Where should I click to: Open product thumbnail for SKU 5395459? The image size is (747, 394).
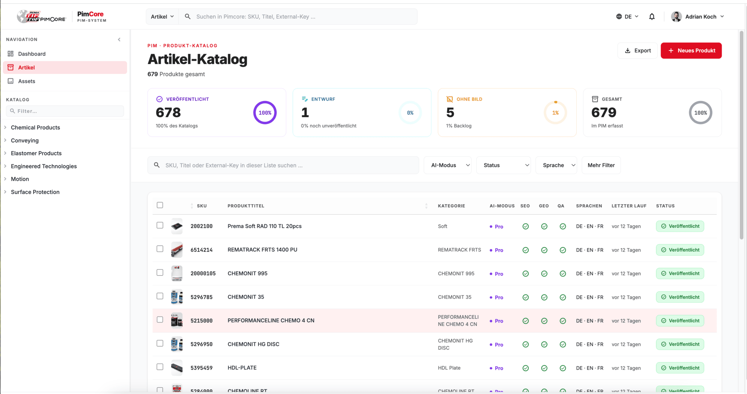177,368
